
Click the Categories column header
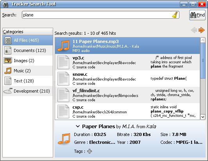(x=28, y=32)
